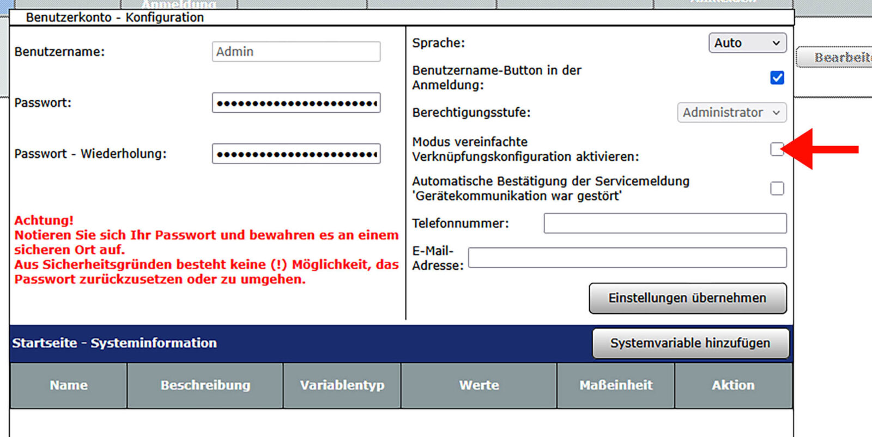Focus the Passwort input field
The image size is (872, 437).
296,103
